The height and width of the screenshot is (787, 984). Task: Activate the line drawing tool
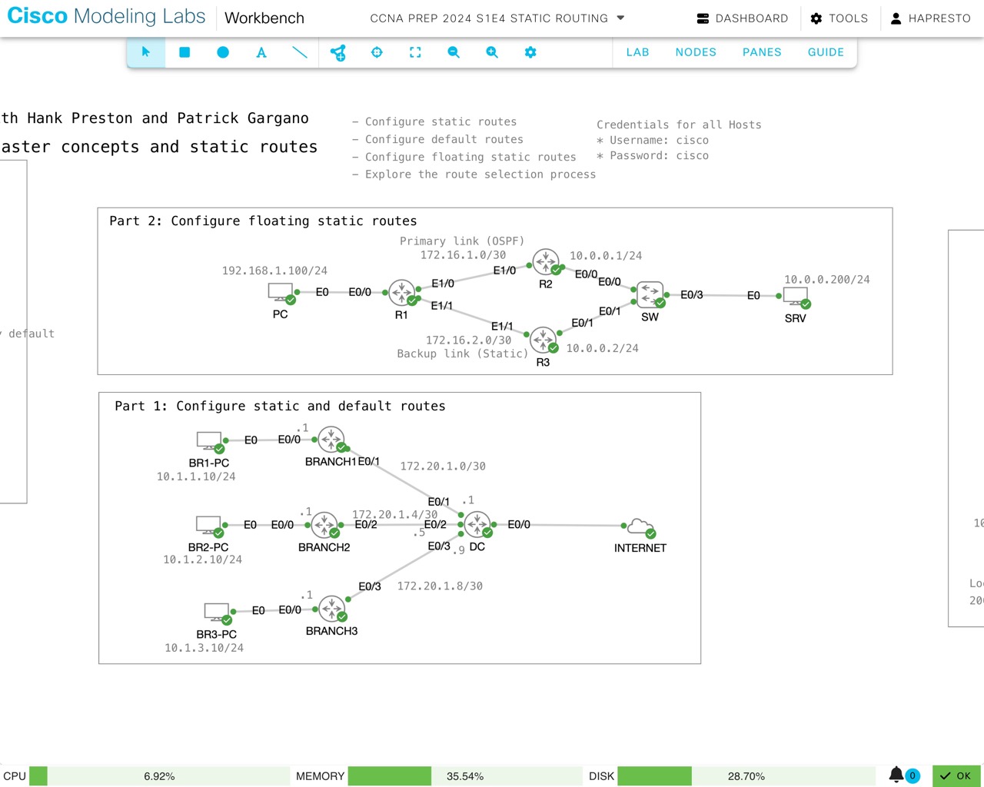tap(300, 52)
